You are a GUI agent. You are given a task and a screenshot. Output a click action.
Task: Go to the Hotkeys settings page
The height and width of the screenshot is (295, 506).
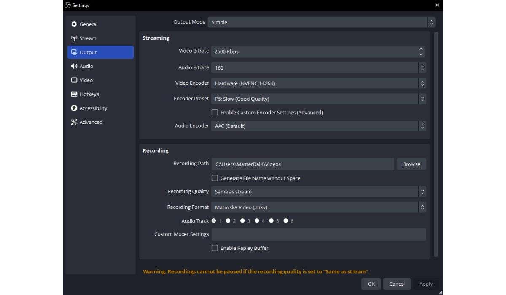click(x=89, y=94)
